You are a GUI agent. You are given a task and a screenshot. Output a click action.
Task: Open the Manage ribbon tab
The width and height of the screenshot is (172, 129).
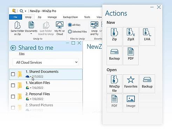(52, 17)
